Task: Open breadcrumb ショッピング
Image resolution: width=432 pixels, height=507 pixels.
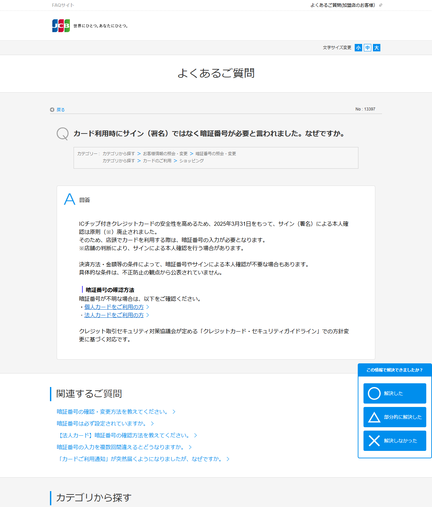Action: (x=191, y=161)
